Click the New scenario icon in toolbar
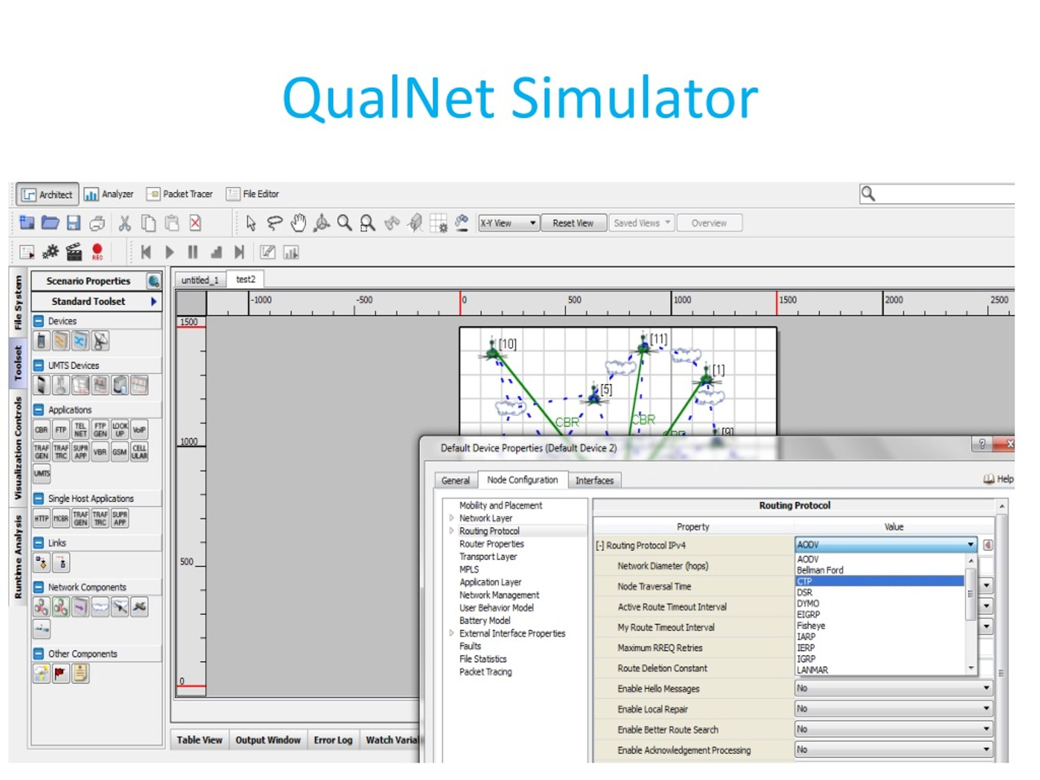This screenshot has height=780, width=1040. tap(27, 223)
